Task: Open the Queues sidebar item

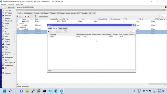Action: click(x=7, y=44)
